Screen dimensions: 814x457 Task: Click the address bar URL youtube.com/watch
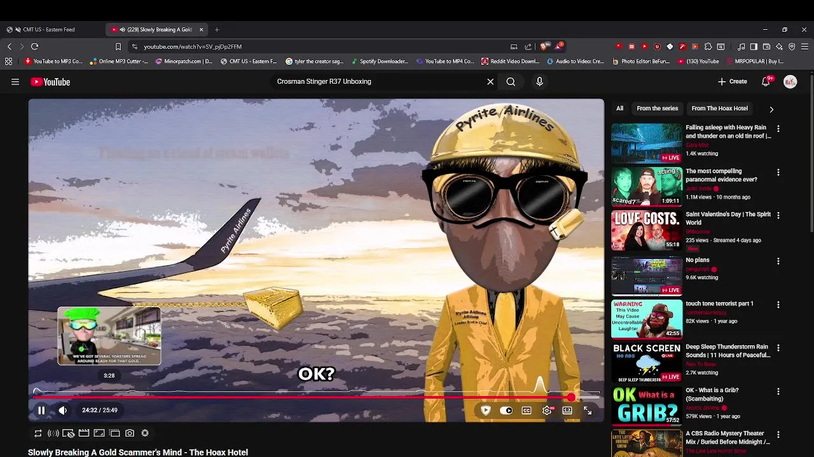click(x=193, y=46)
